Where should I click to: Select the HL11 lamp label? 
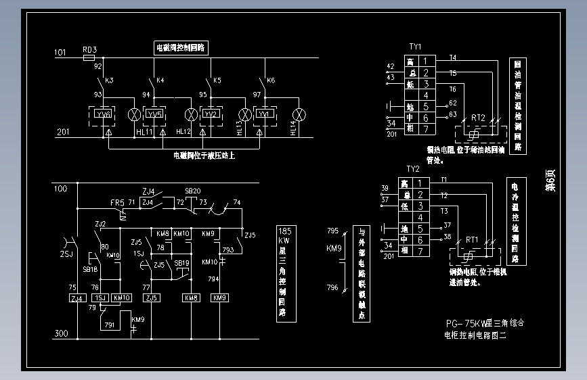[x=144, y=132]
